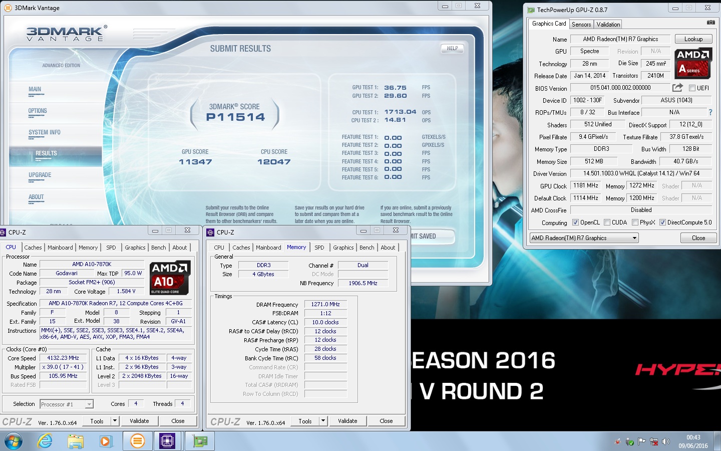Switch to the Validation tab in GPU-Z

(x=608, y=25)
